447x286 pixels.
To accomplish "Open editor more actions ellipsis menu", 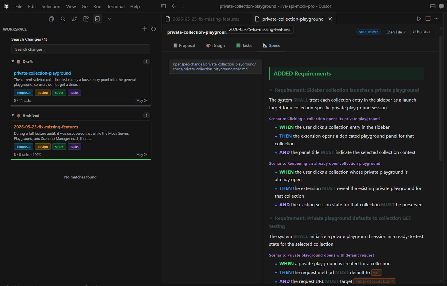I will point(437,19).
